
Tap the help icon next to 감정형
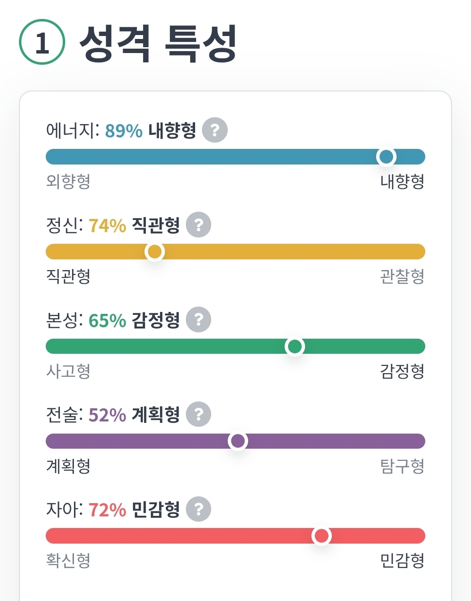pos(199,320)
